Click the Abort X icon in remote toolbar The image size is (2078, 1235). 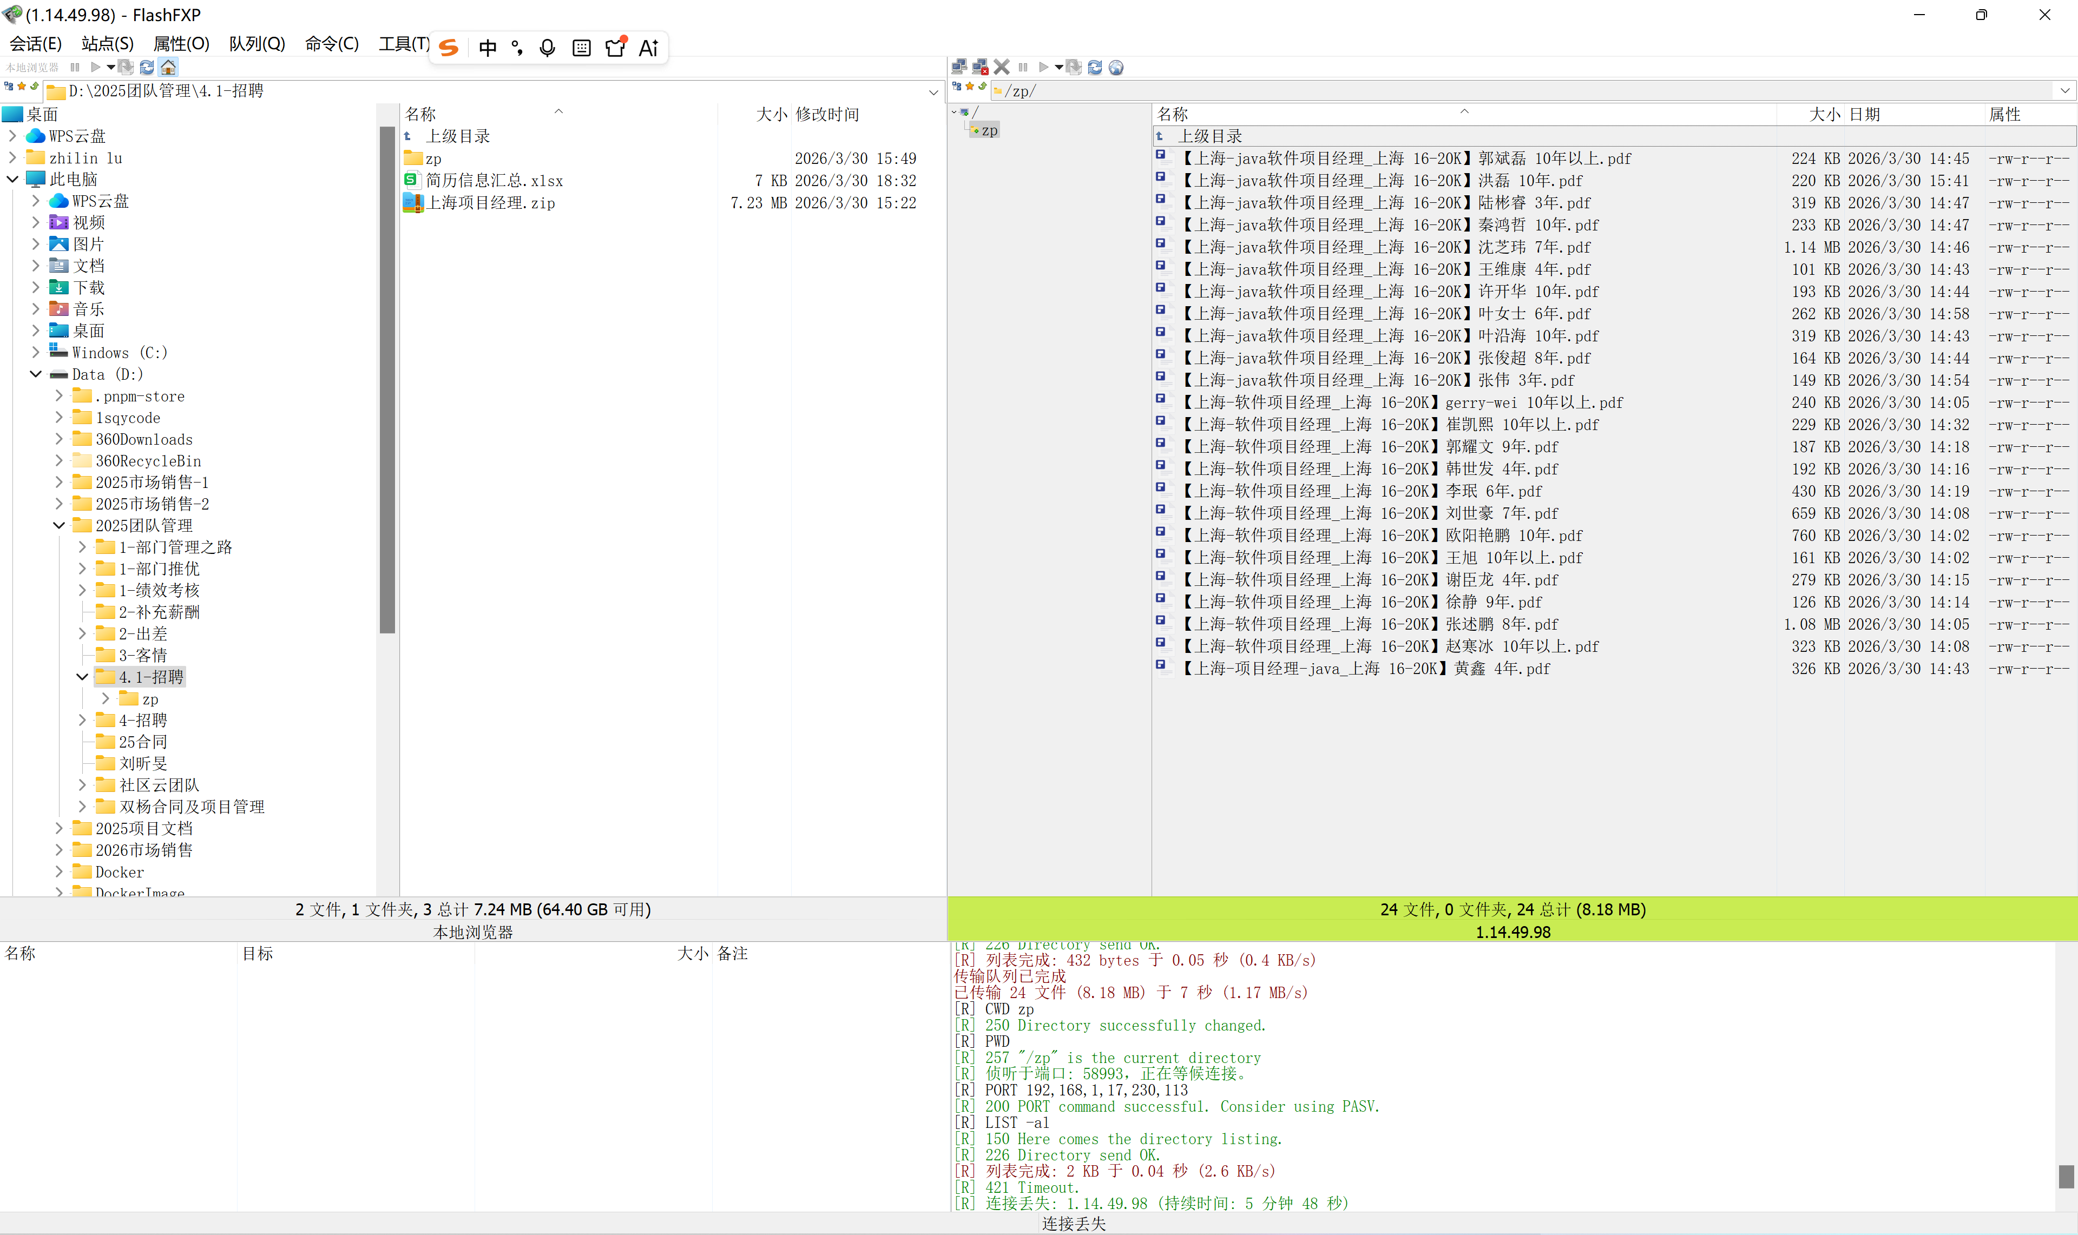[1002, 67]
